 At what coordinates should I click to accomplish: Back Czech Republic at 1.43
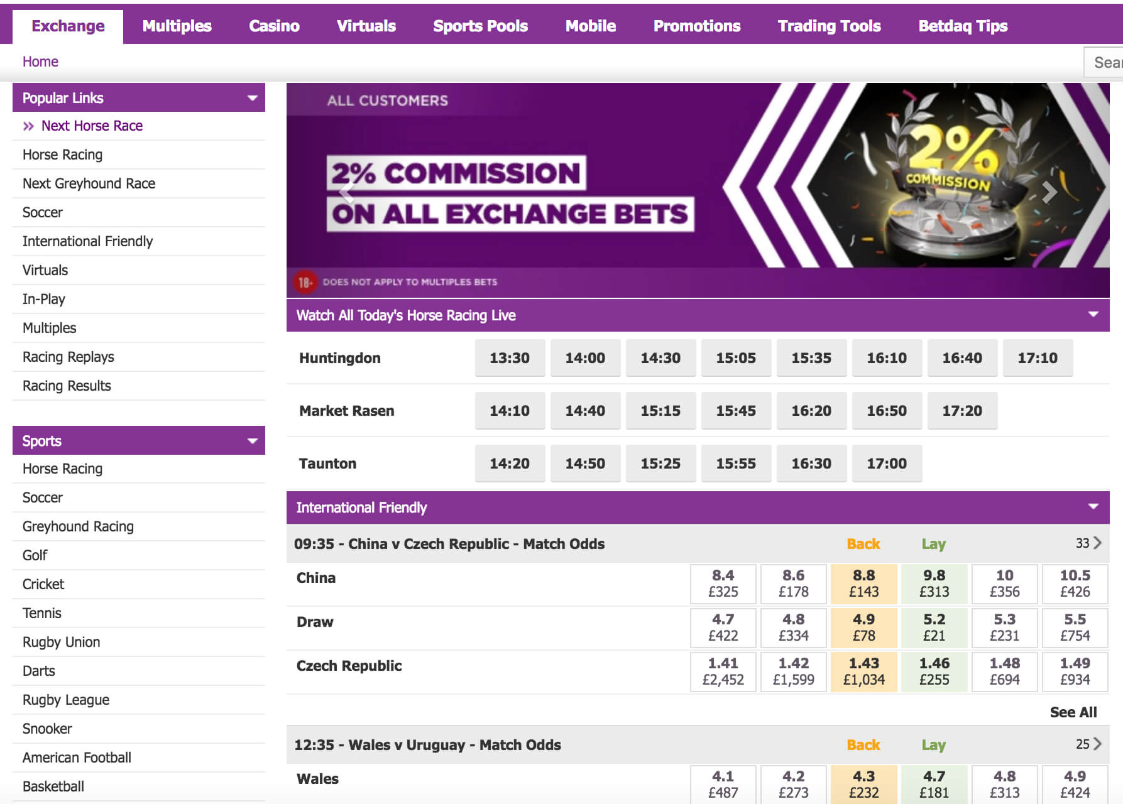click(x=864, y=671)
